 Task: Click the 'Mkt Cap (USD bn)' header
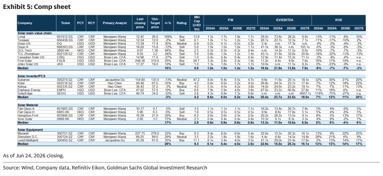197,23
